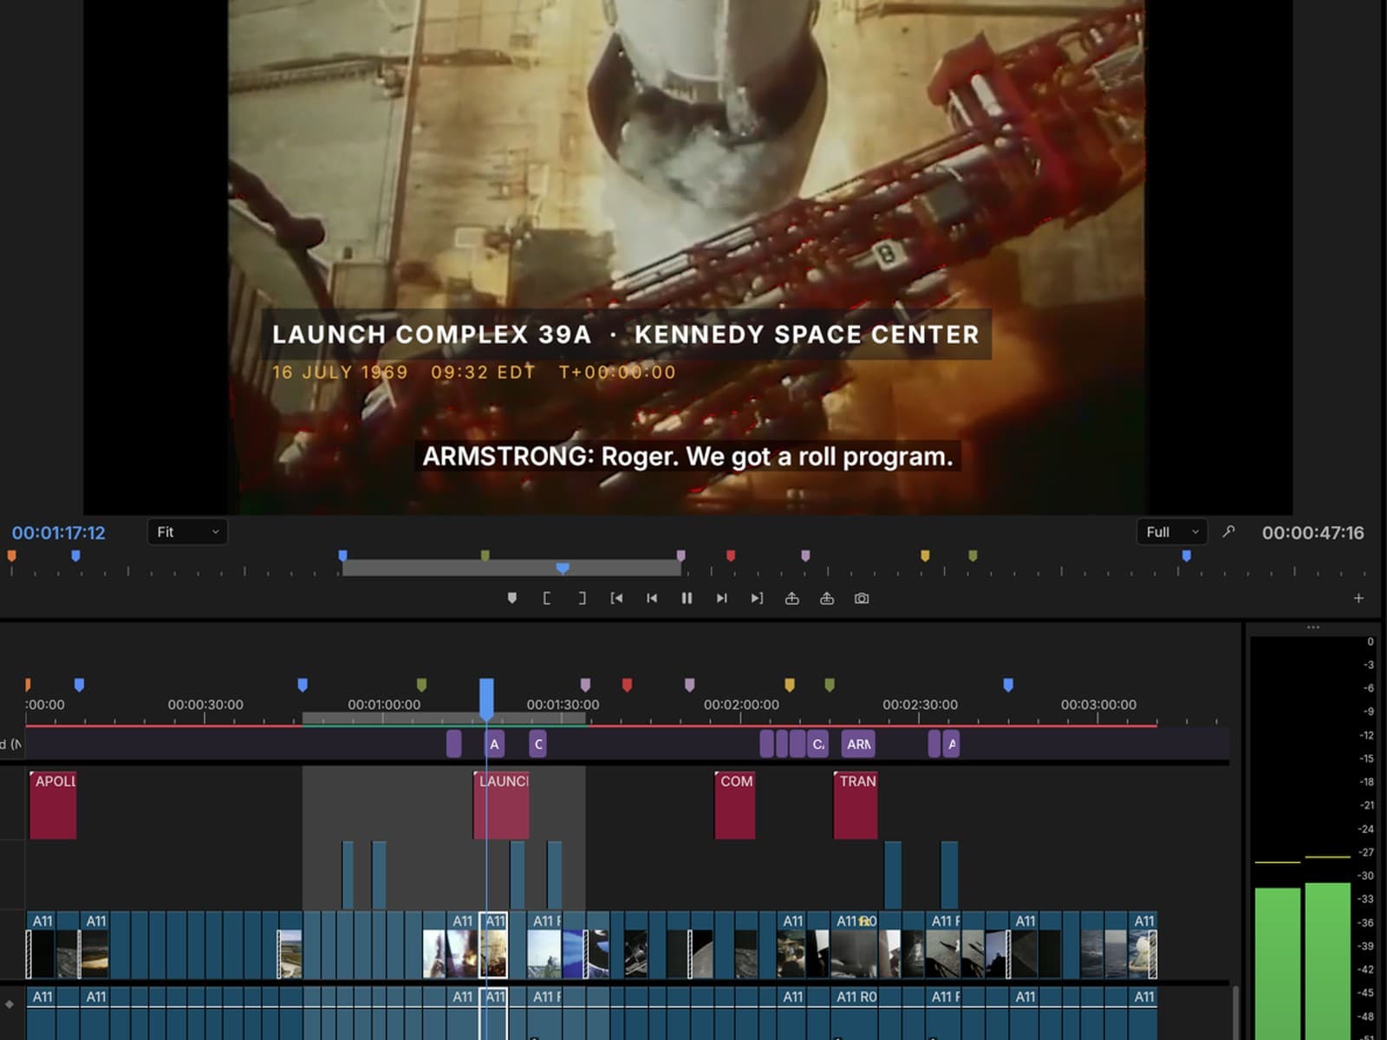Open the audio meter panel menu dots

pos(1313,627)
